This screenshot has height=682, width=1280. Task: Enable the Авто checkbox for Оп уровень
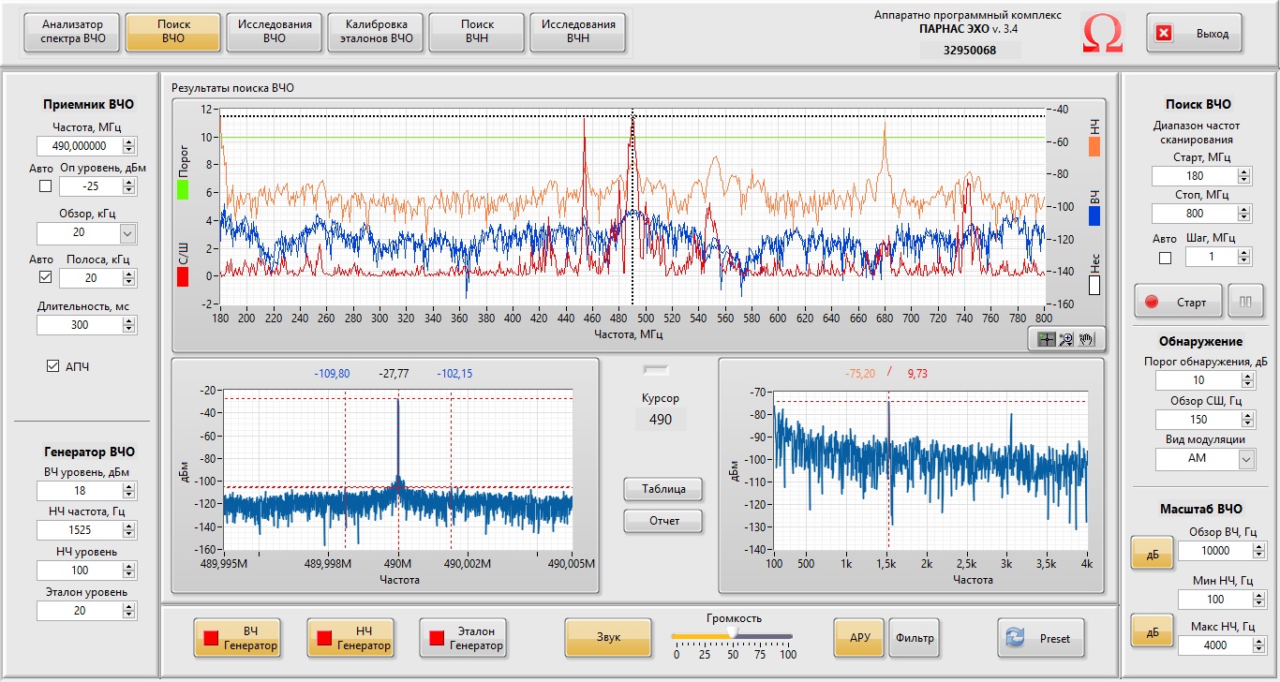(x=45, y=185)
